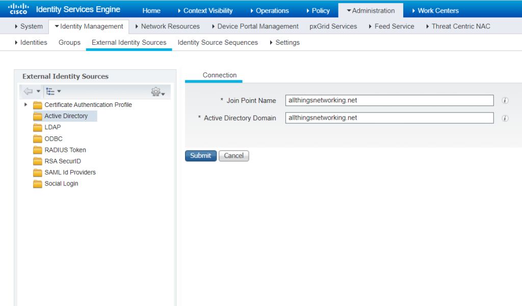Focus the Active Directory Domain field

coord(389,118)
